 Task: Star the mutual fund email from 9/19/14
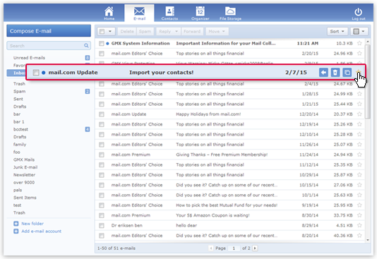(359, 205)
